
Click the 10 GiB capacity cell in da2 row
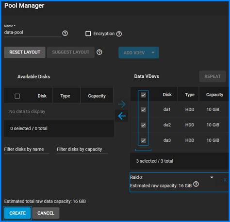(x=213, y=125)
